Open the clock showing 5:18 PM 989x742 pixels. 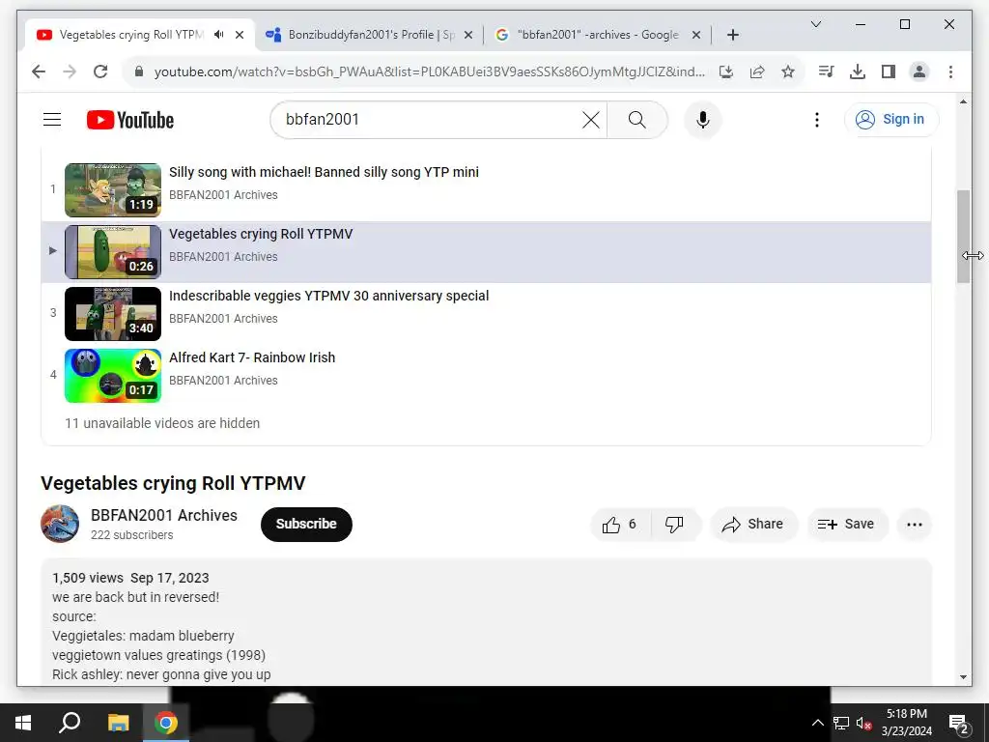906,723
